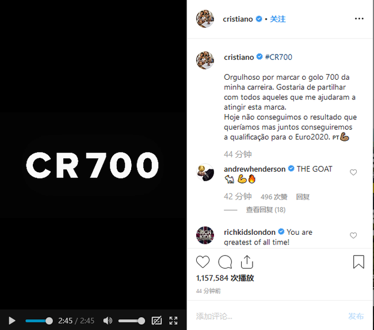Like andrewhenderson's comment
Screen dimensions: 374x330
coord(353,172)
